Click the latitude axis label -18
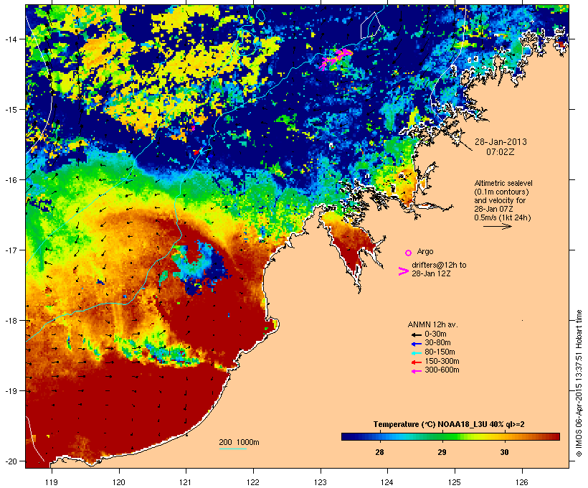This screenshot has width=588, height=488. [x=11, y=321]
